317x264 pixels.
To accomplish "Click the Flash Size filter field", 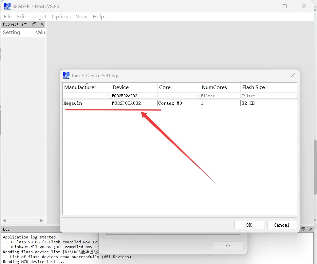I will [269, 96].
